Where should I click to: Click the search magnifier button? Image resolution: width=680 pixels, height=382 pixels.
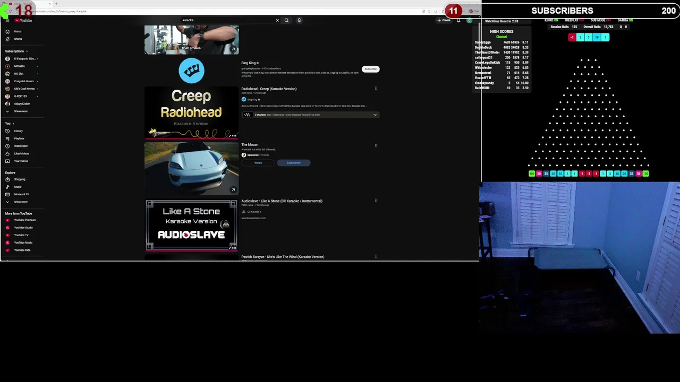286,20
